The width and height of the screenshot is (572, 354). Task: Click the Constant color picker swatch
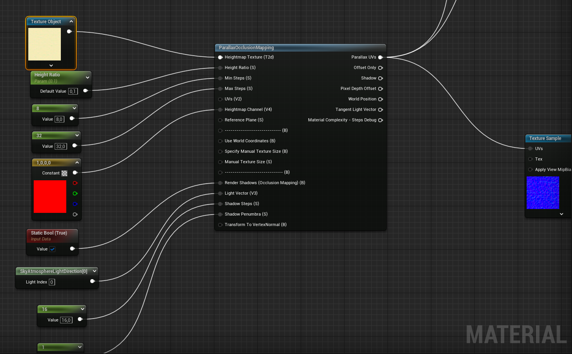click(x=64, y=173)
